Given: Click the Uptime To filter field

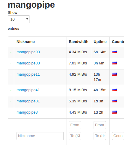Looking at the screenshot, I should pos(100,136).
